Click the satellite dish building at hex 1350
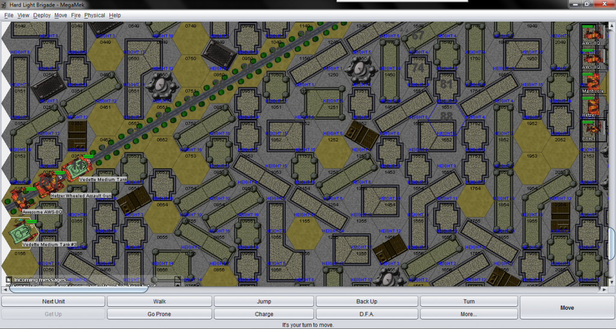This screenshot has height=329, width=616. click(360, 69)
